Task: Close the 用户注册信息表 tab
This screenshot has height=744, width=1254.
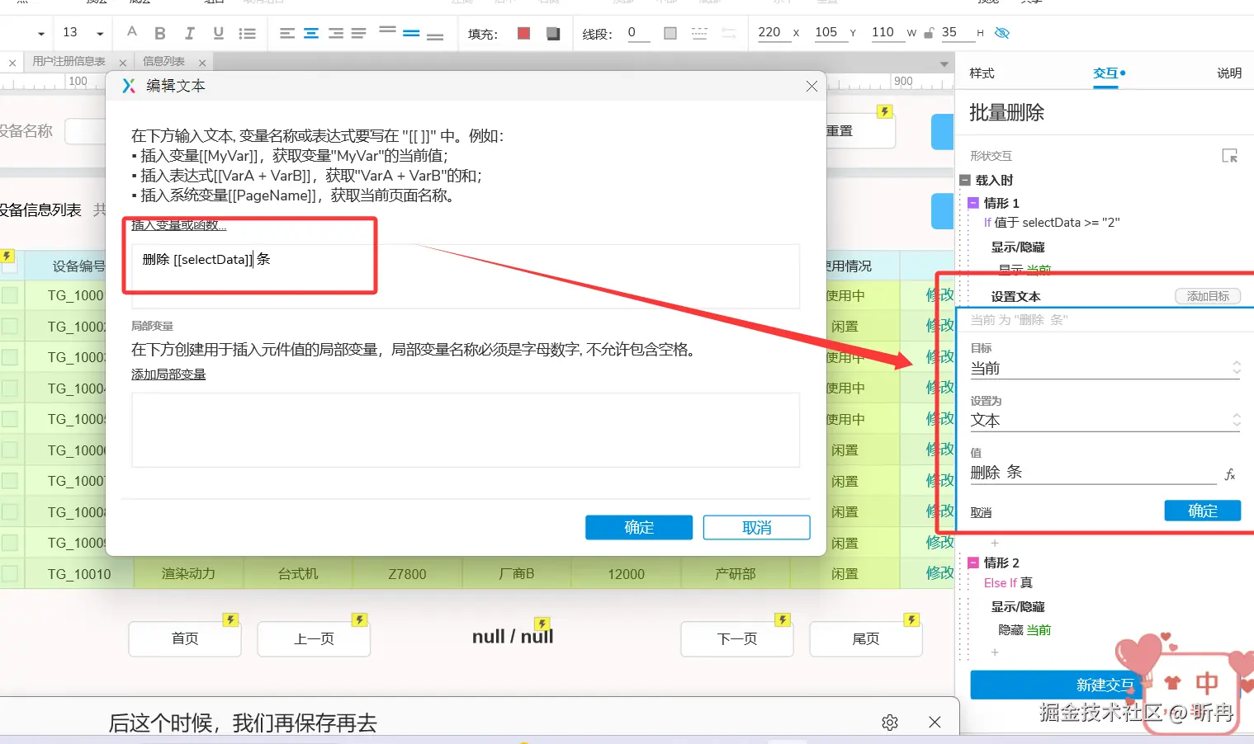Action: [123, 63]
